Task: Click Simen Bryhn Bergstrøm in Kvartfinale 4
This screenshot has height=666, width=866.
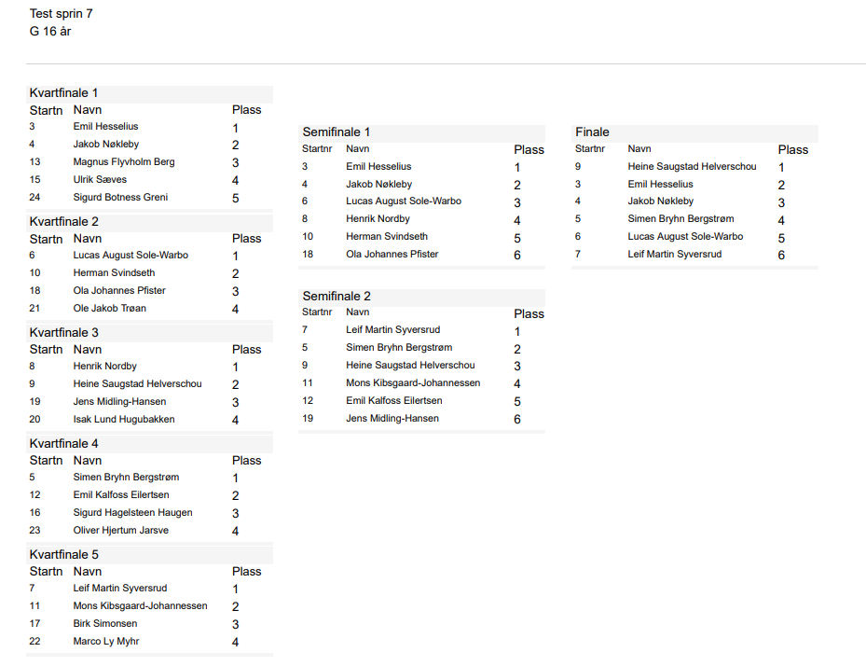Action: pyautogui.click(x=126, y=478)
